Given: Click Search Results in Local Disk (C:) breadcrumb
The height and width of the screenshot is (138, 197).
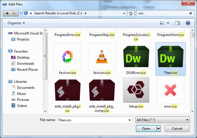Looking at the screenshot, I should [58, 13].
